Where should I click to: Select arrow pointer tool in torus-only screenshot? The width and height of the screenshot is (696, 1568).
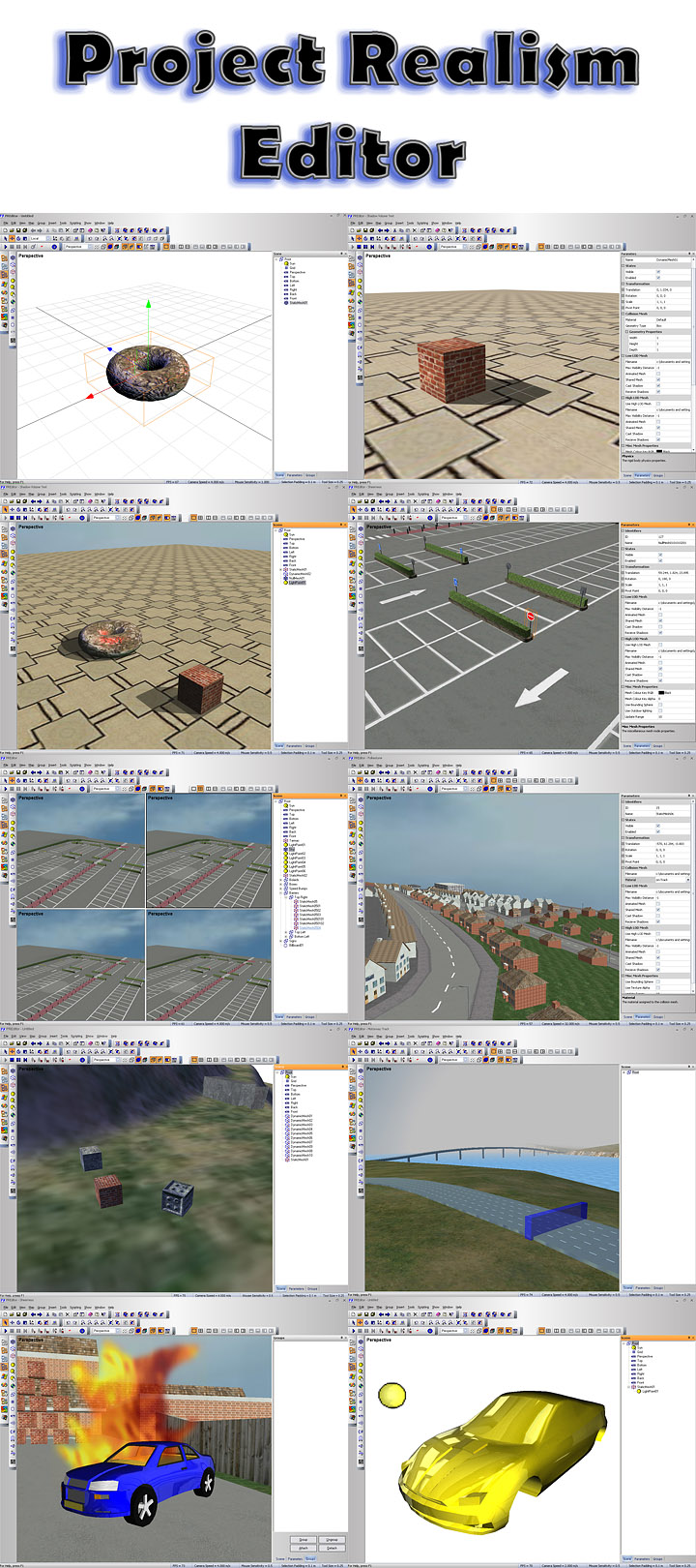(x=5, y=238)
